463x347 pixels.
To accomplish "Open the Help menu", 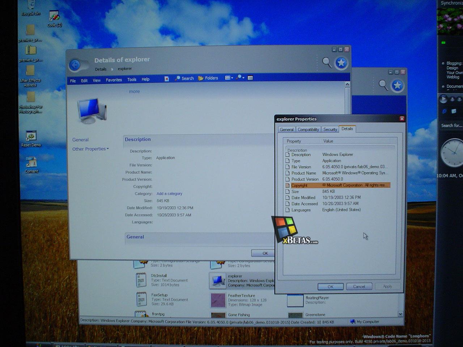I will coord(145,79).
